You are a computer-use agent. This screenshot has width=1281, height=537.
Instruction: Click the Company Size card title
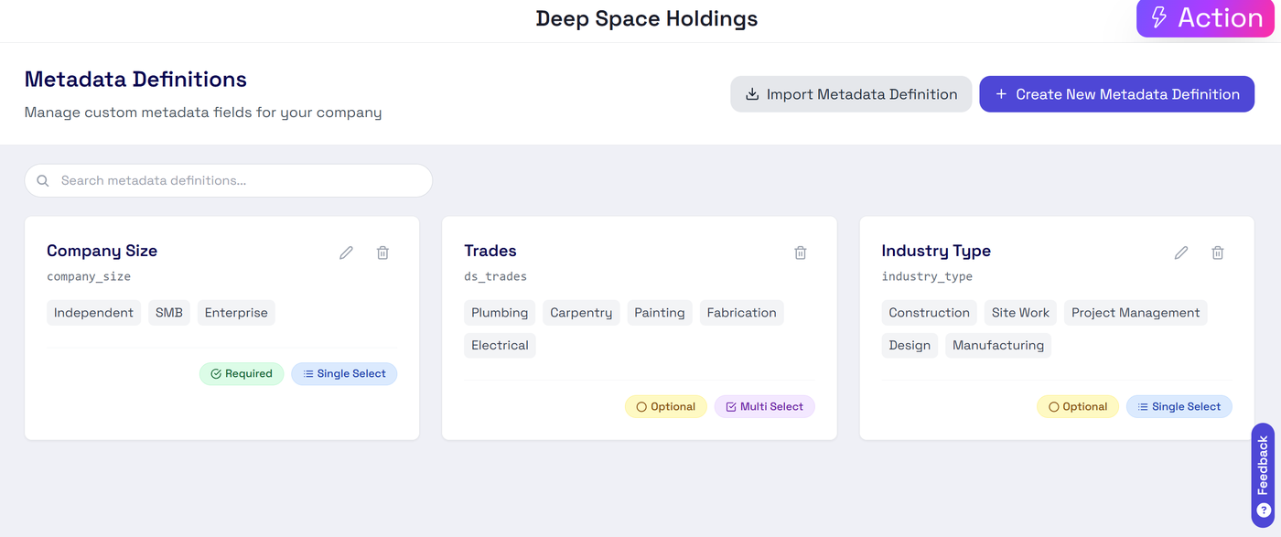coord(102,251)
